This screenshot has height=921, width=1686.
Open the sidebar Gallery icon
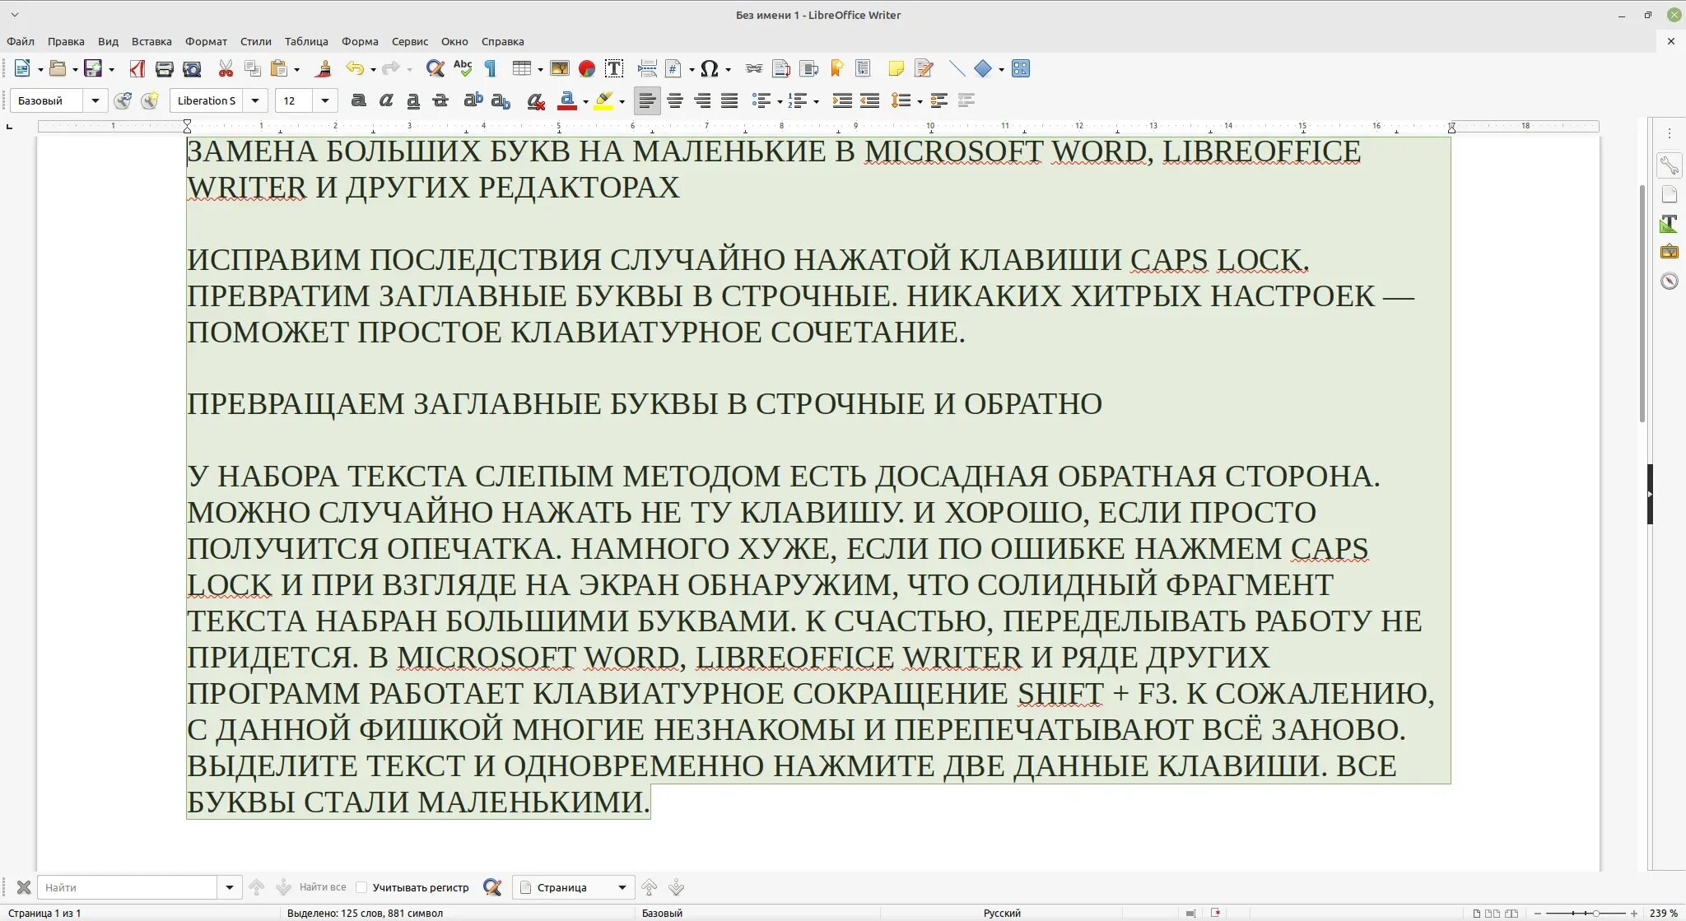click(x=1670, y=252)
